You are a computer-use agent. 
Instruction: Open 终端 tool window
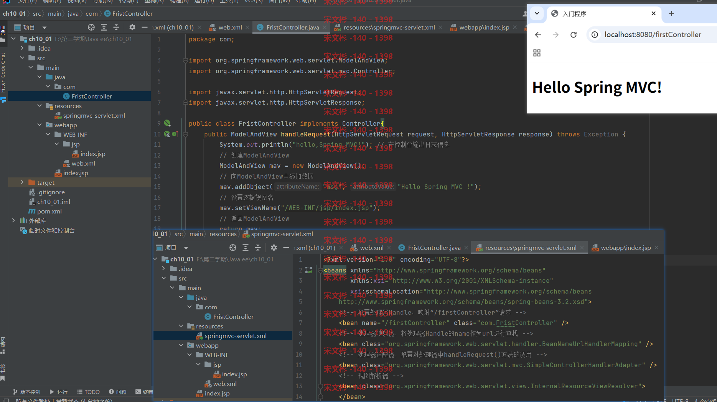click(144, 392)
